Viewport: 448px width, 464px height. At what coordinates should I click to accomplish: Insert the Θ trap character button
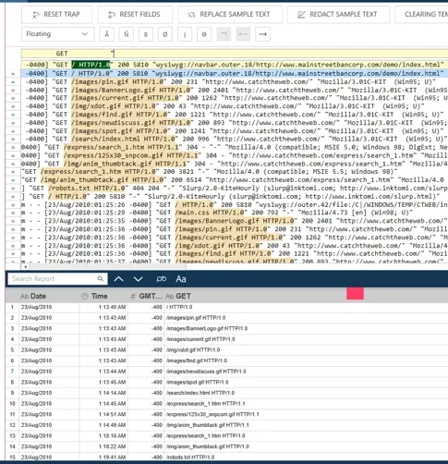tap(204, 34)
